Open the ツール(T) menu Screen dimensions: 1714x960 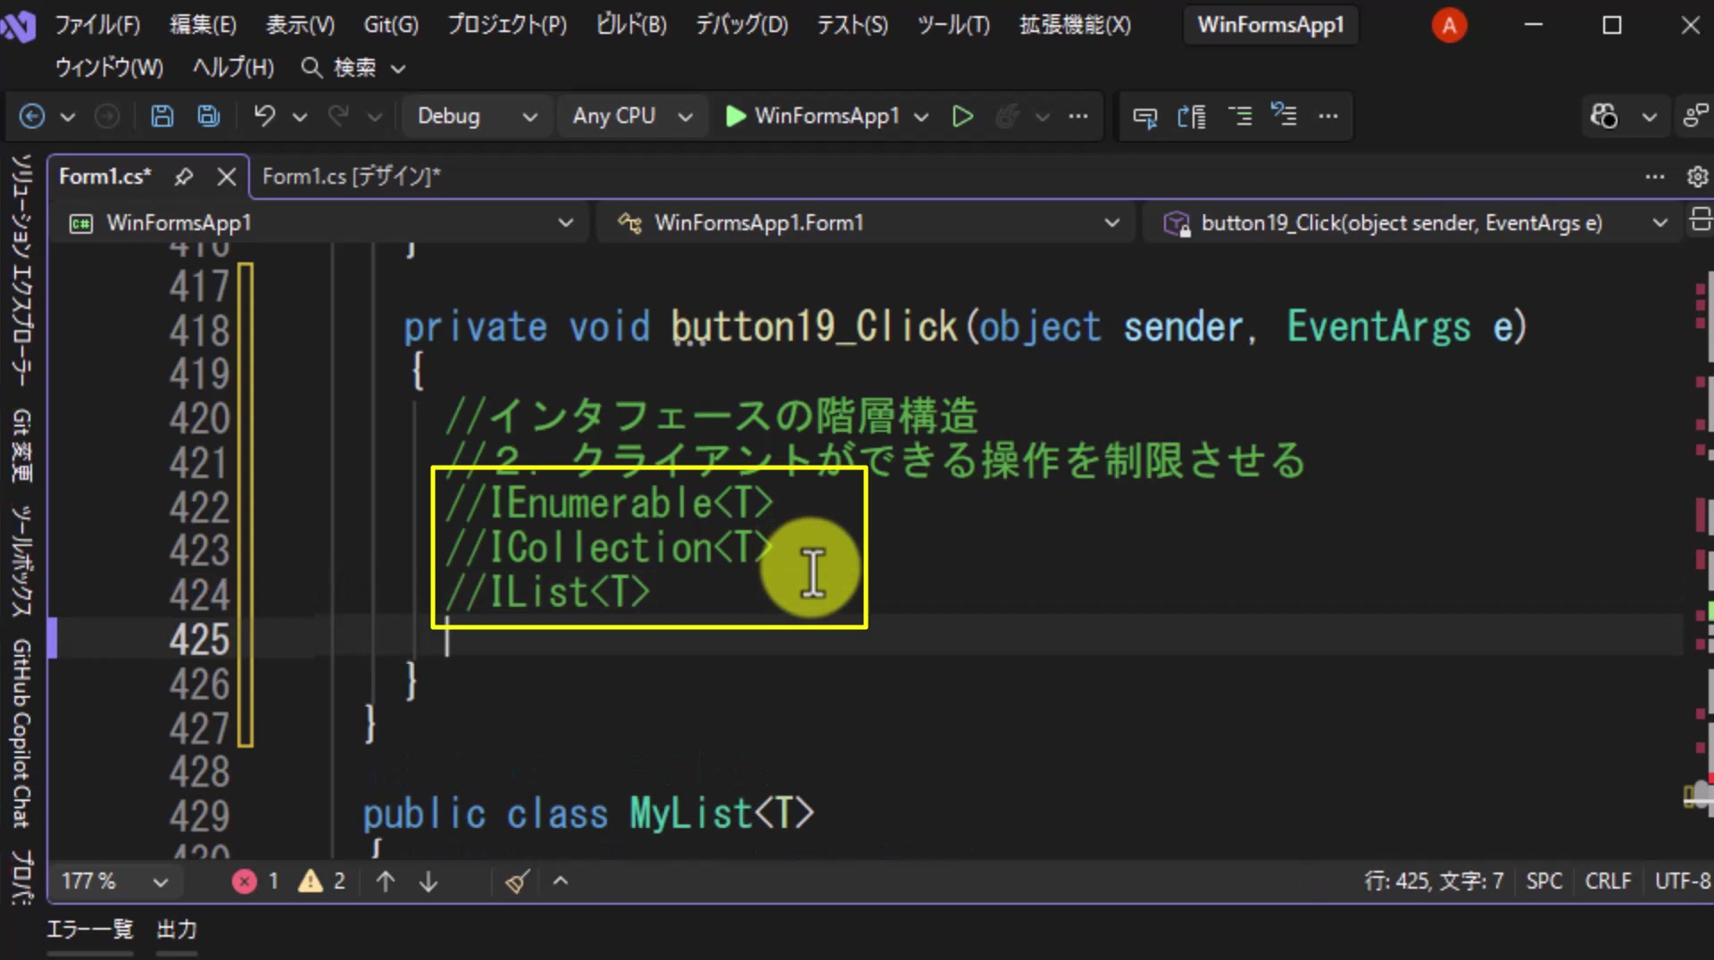[x=953, y=24]
